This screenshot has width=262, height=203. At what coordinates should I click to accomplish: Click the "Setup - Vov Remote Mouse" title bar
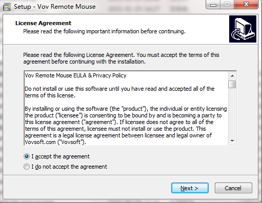click(55, 7)
